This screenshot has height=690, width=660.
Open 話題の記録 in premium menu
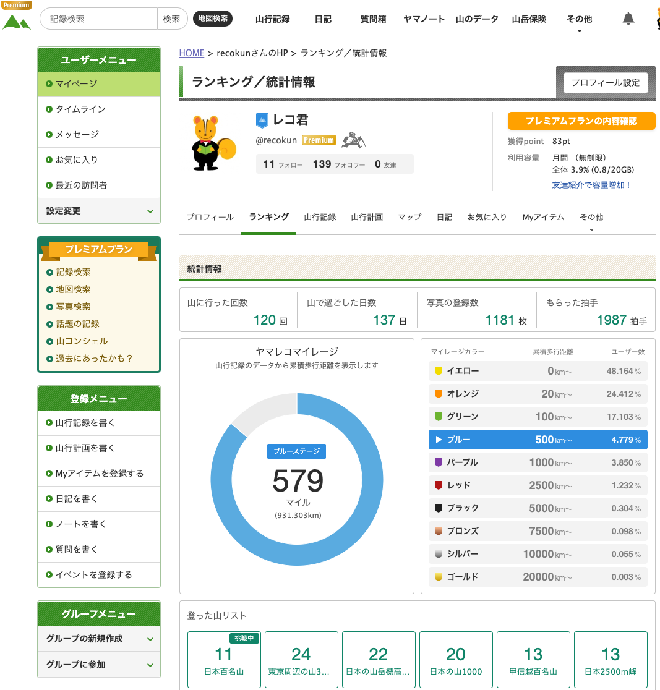[x=77, y=324]
